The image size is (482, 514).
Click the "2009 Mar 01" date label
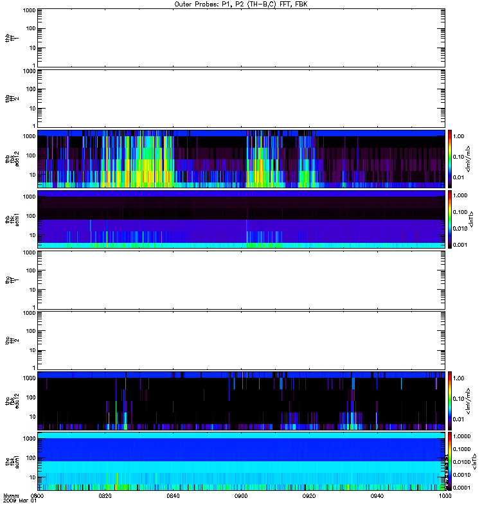tap(20, 501)
